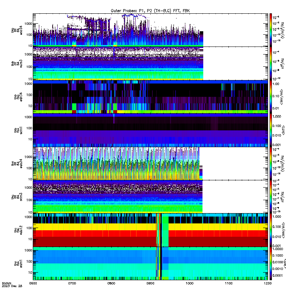Click the 1100 time axis label
The height and width of the screenshot is (305, 286).
(228, 283)
